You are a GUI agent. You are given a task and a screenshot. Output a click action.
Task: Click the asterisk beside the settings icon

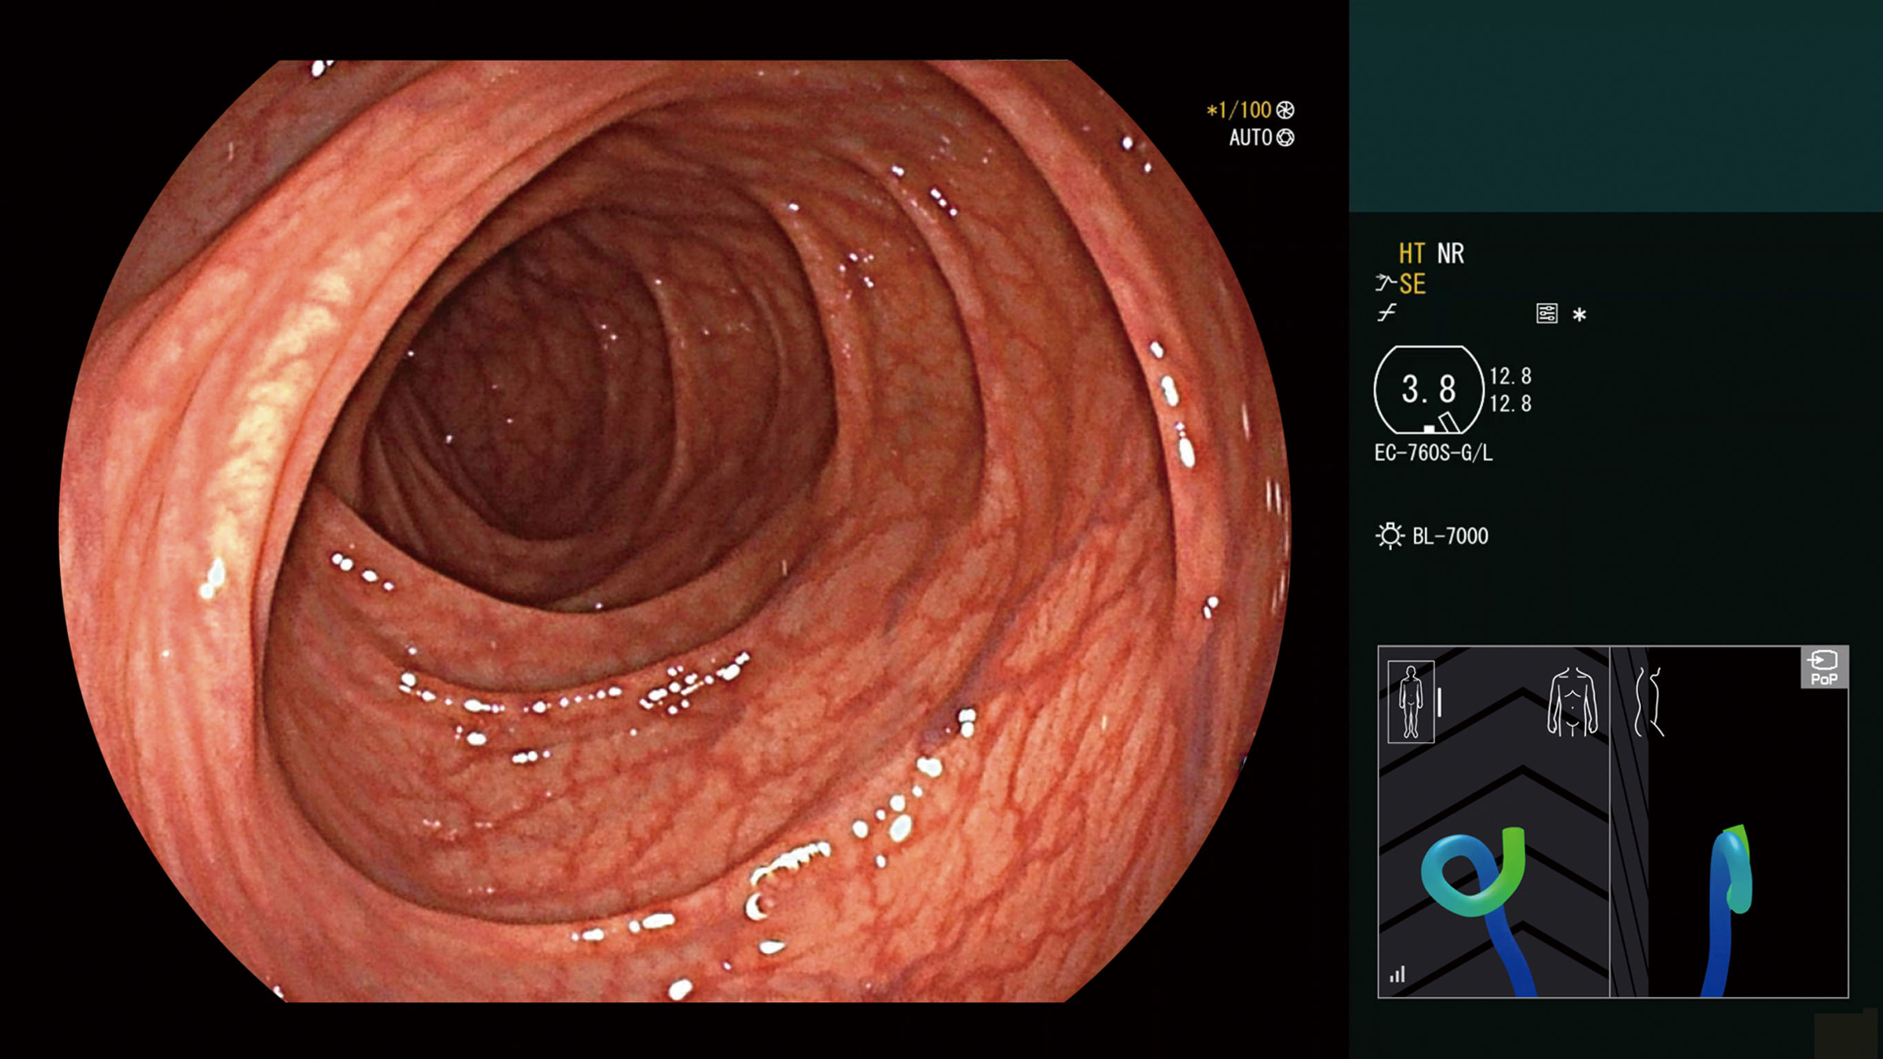pyautogui.click(x=1579, y=315)
